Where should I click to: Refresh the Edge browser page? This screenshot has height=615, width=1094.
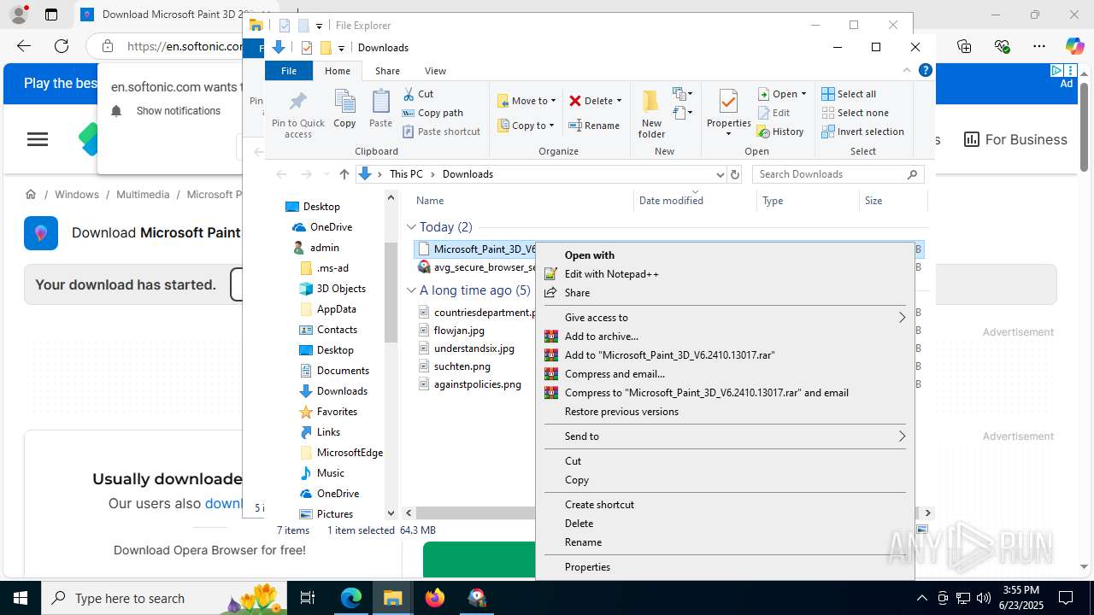[x=61, y=46]
